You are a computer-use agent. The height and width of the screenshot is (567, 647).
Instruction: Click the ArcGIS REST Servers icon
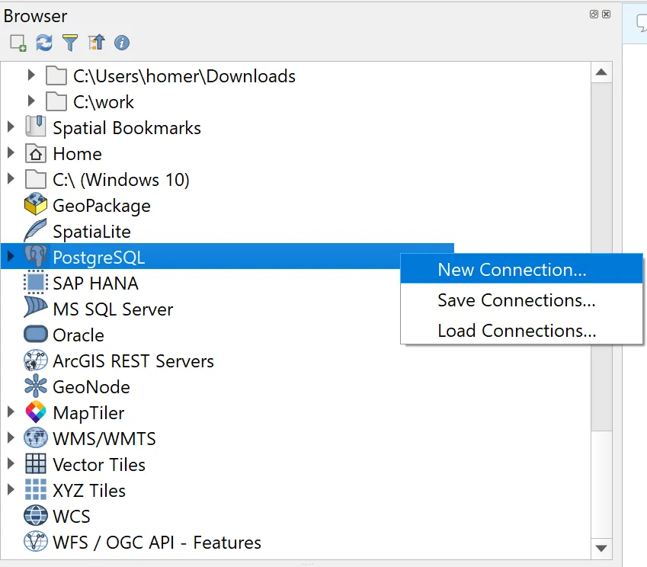tap(36, 360)
